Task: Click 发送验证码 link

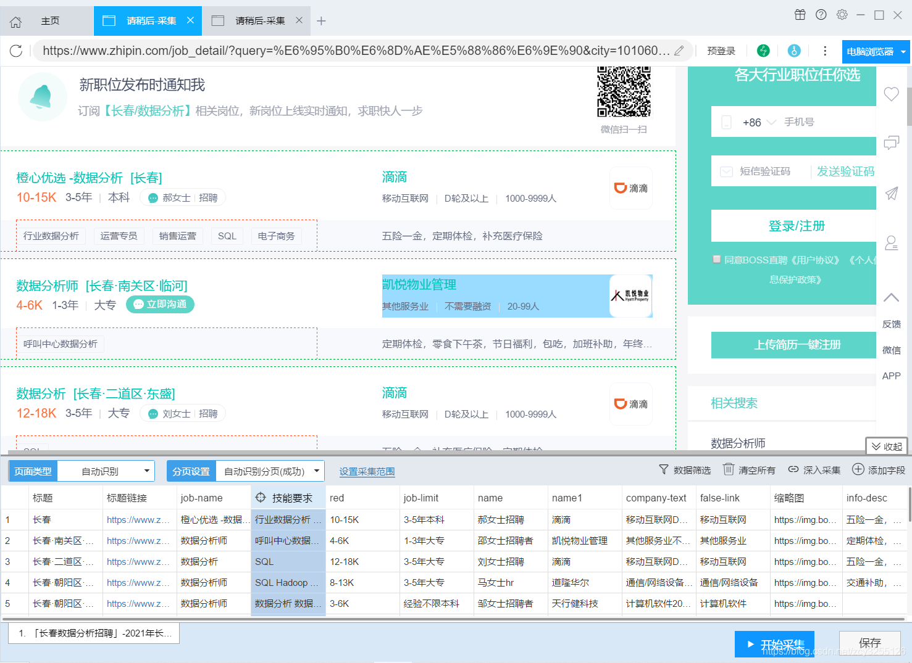Action: tap(846, 171)
